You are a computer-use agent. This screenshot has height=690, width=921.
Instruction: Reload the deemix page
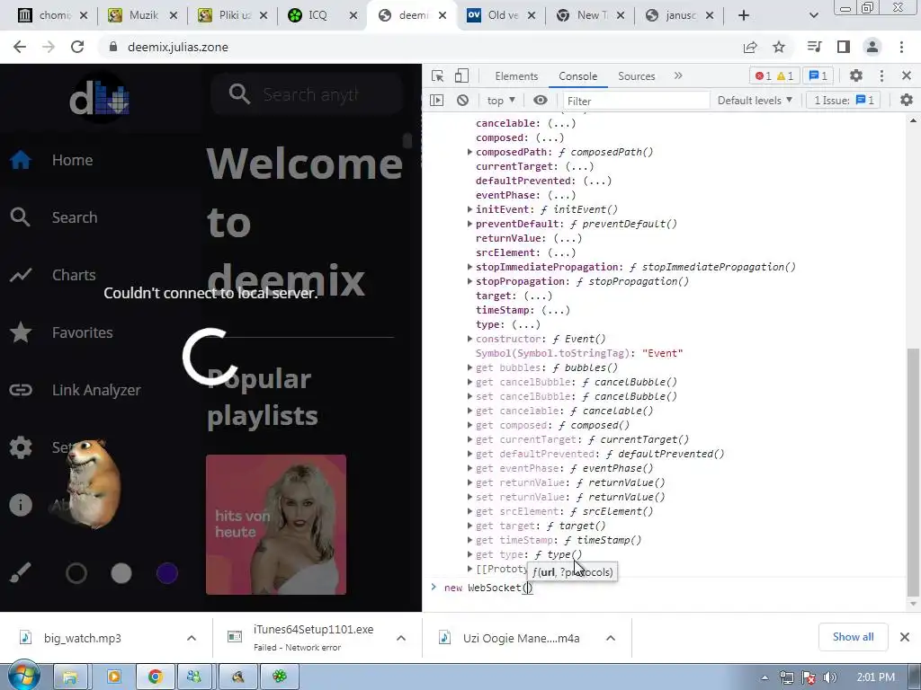point(77,47)
